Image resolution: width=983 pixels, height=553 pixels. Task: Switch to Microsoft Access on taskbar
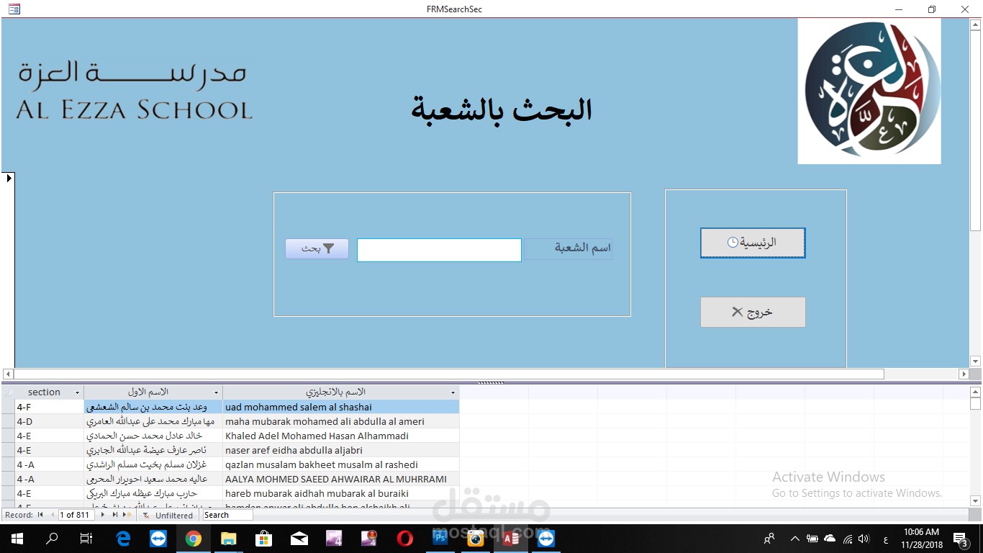coord(510,538)
